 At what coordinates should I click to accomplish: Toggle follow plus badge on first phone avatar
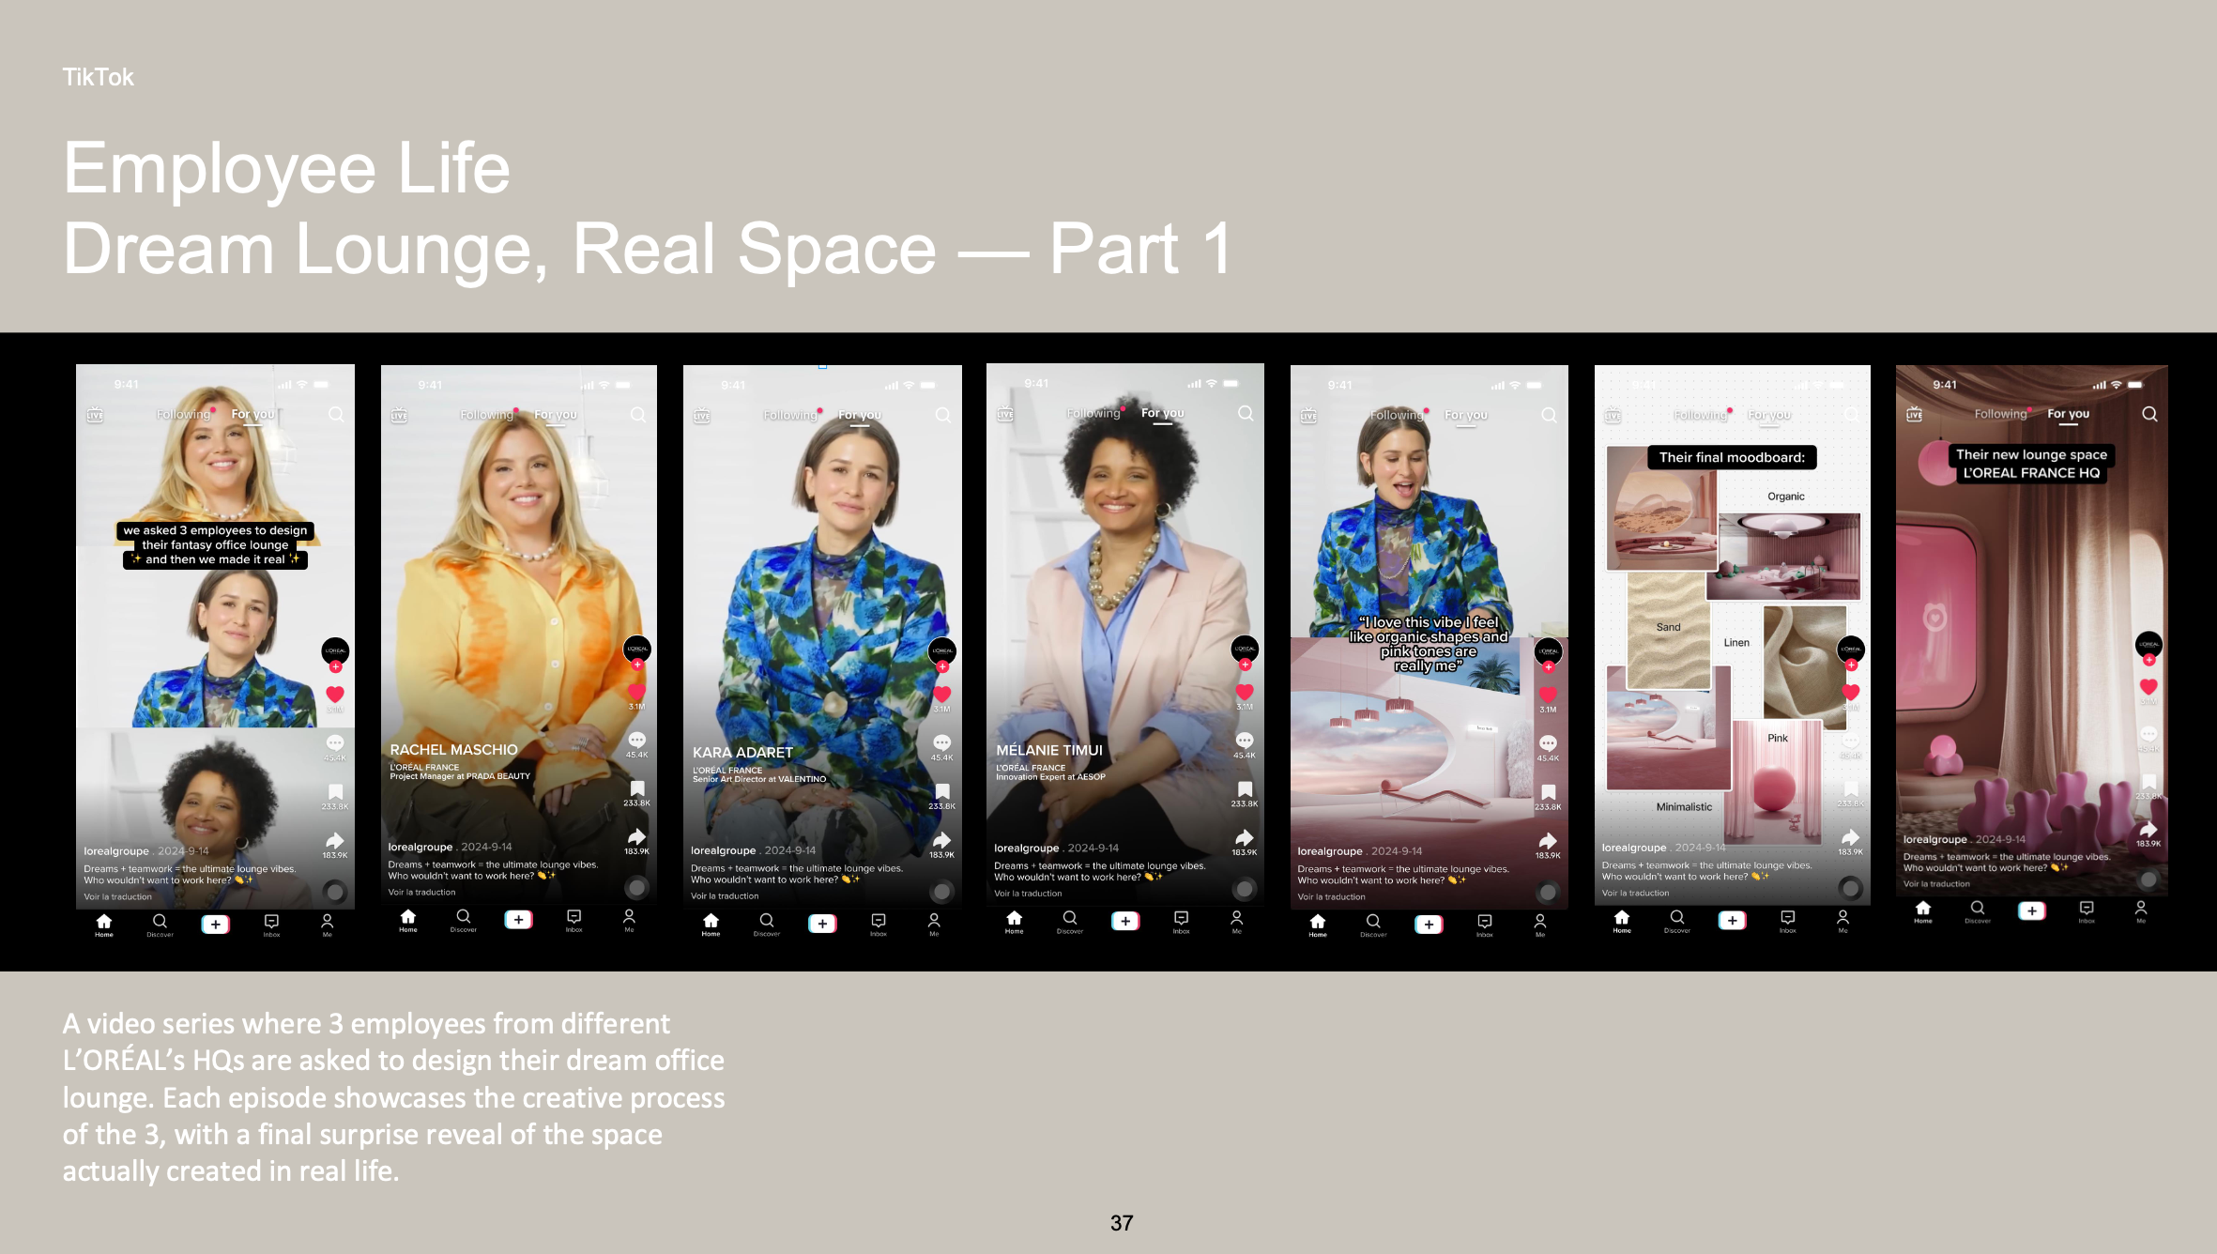coord(335,667)
